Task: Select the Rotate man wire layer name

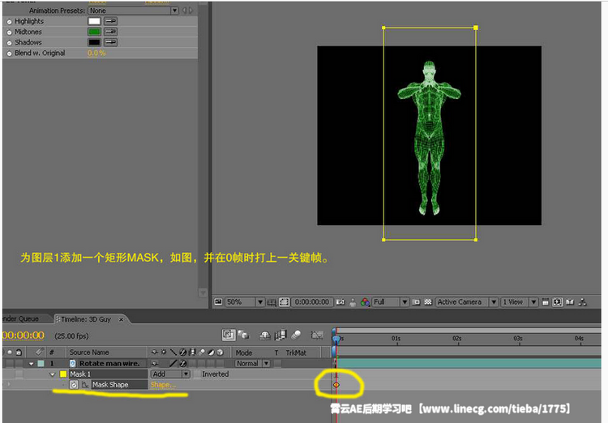Action: (109, 363)
